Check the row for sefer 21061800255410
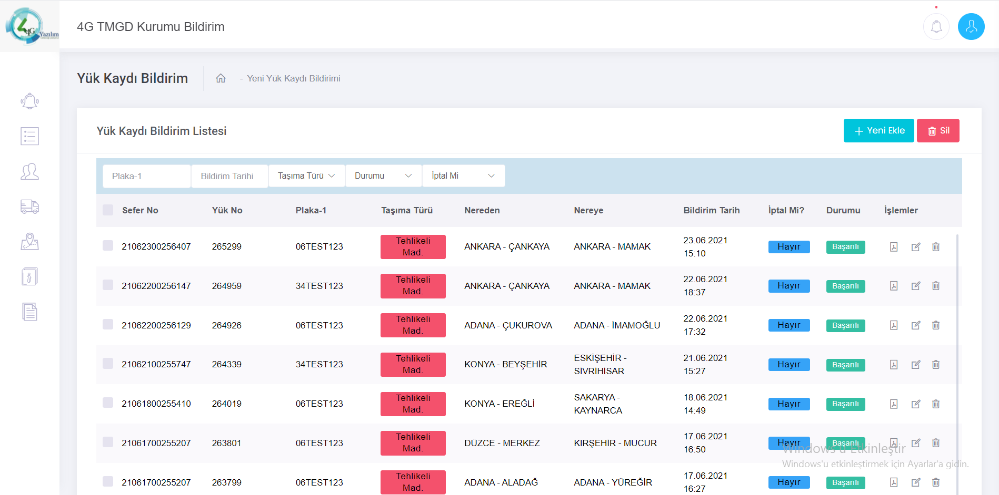This screenshot has width=999, height=495. [x=108, y=403]
